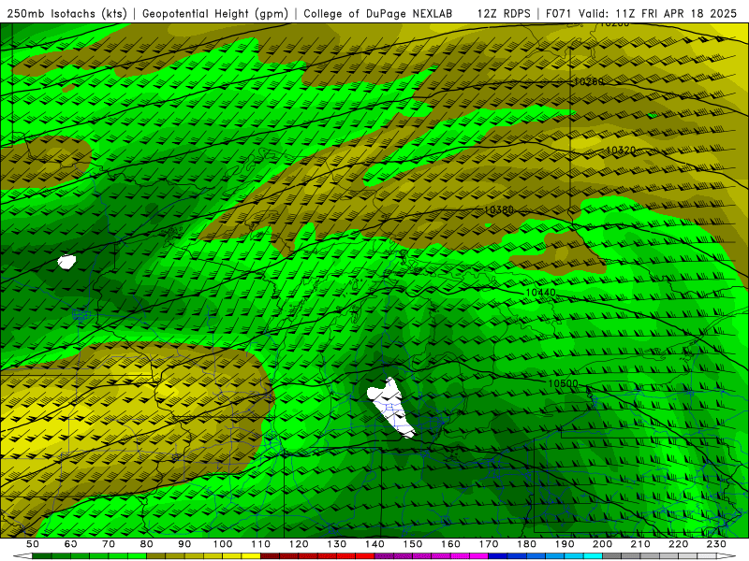Click the 10500 height contour label
Image resolution: width=749 pixels, height=561 pixels.
pyautogui.click(x=563, y=383)
